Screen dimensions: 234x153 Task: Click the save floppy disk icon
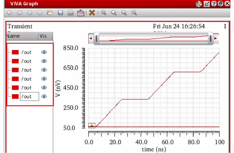tap(60, 13)
